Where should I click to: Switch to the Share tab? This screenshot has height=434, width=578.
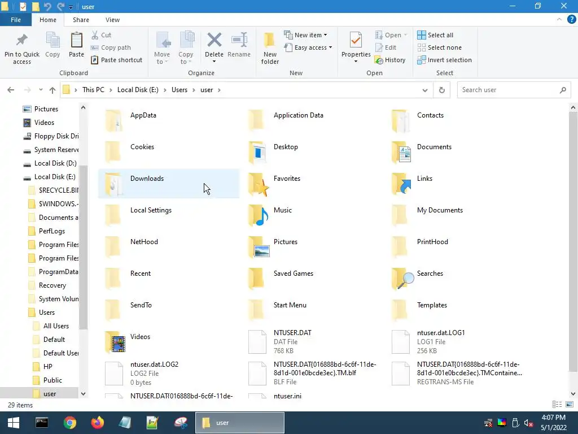[x=81, y=20]
